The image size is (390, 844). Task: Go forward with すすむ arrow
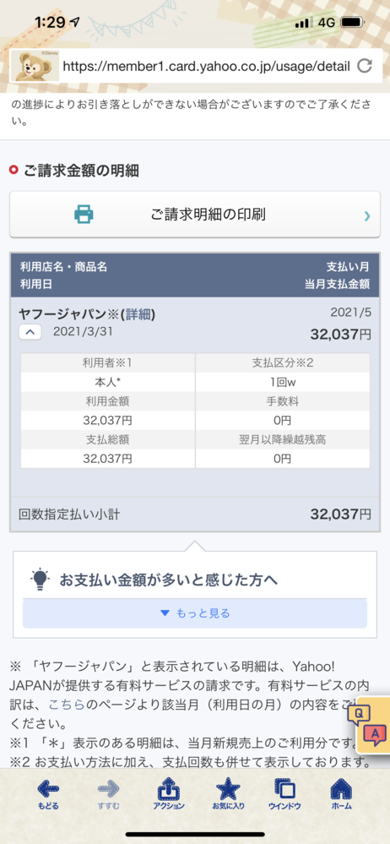point(108,795)
